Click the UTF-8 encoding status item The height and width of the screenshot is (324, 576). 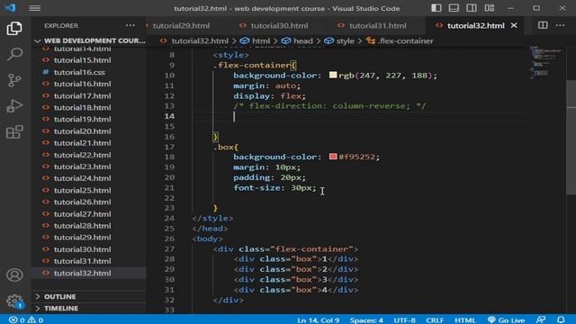(404, 320)
